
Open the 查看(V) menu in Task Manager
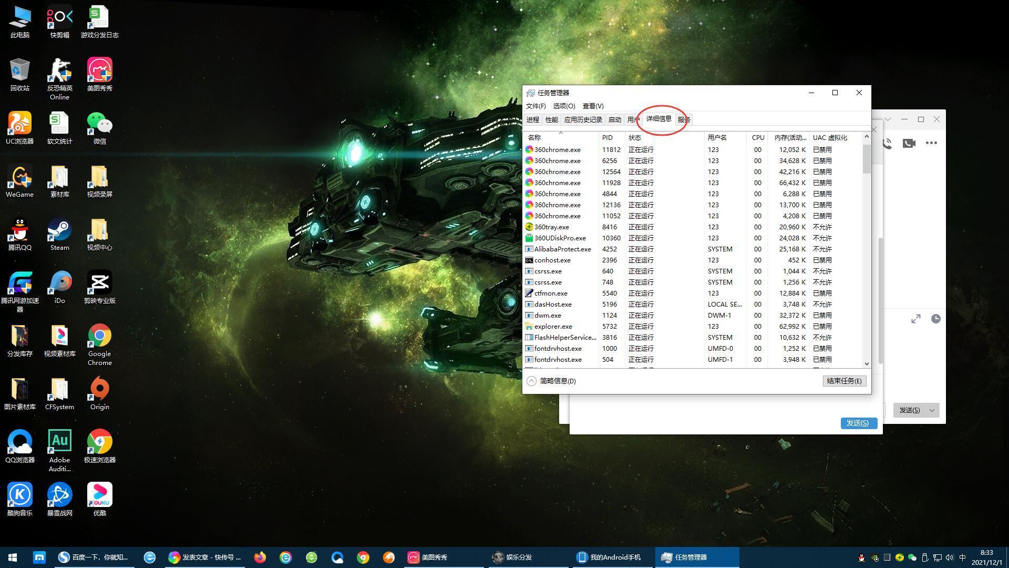[x=593, y=106]
